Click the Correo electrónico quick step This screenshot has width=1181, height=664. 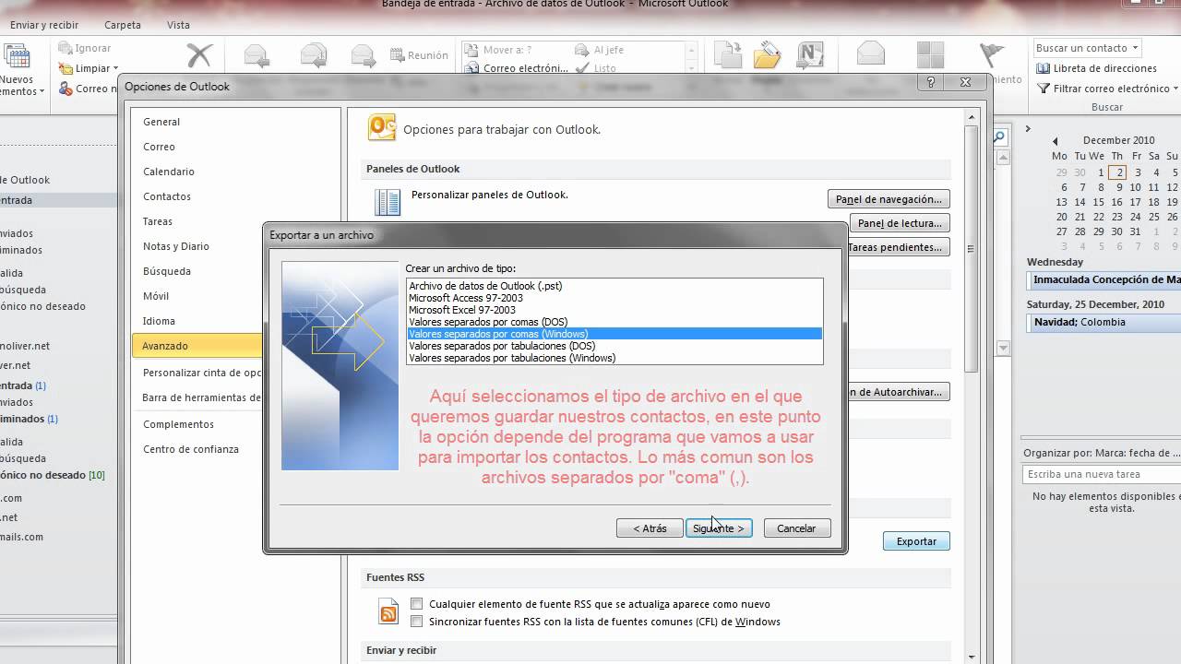click(x=517, y=68)
